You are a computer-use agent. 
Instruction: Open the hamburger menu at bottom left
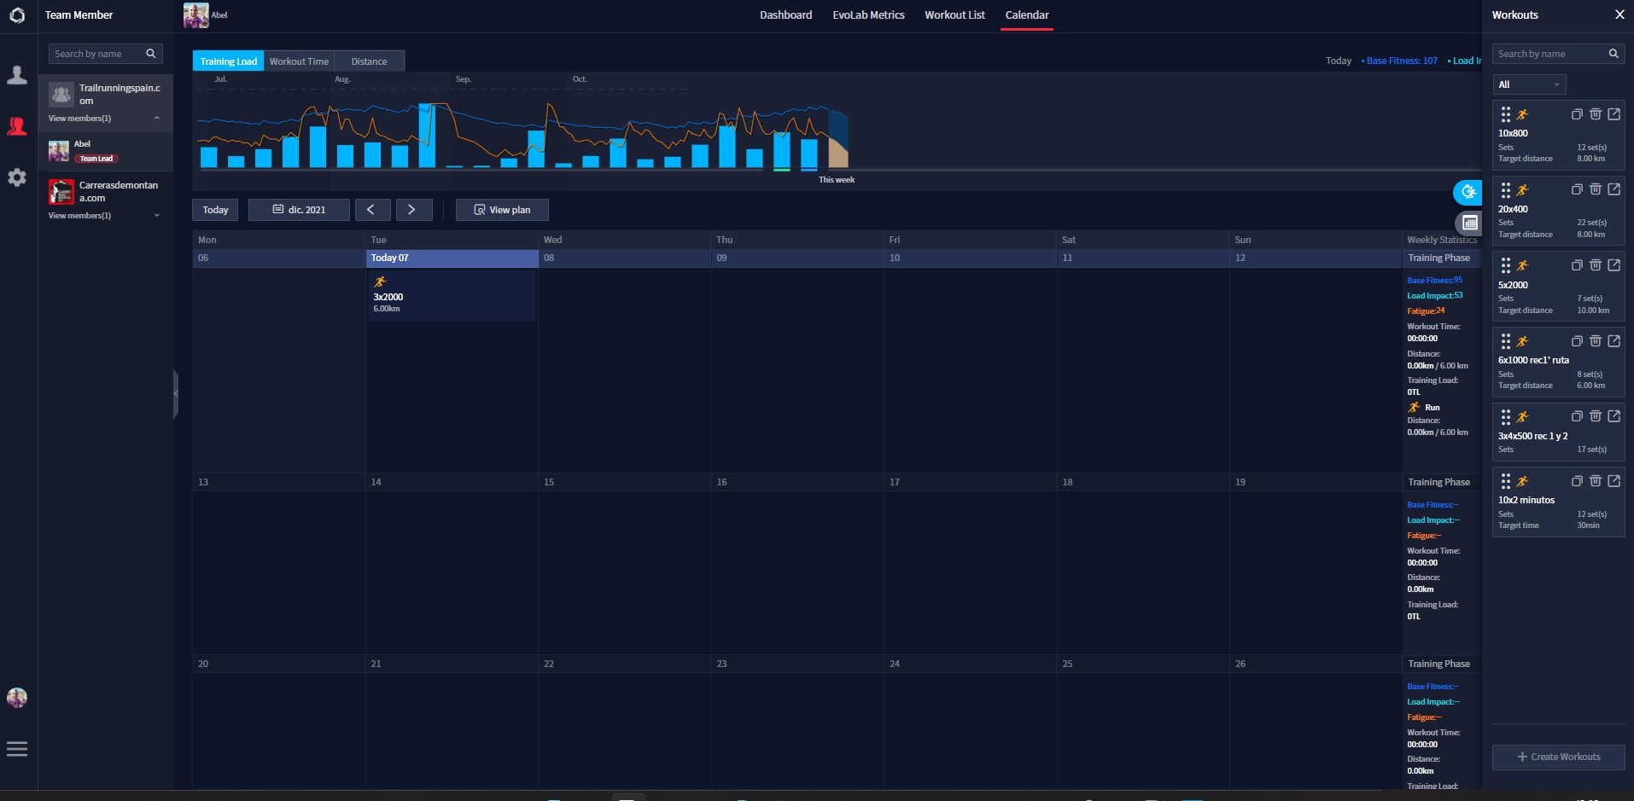coord(17,749)
